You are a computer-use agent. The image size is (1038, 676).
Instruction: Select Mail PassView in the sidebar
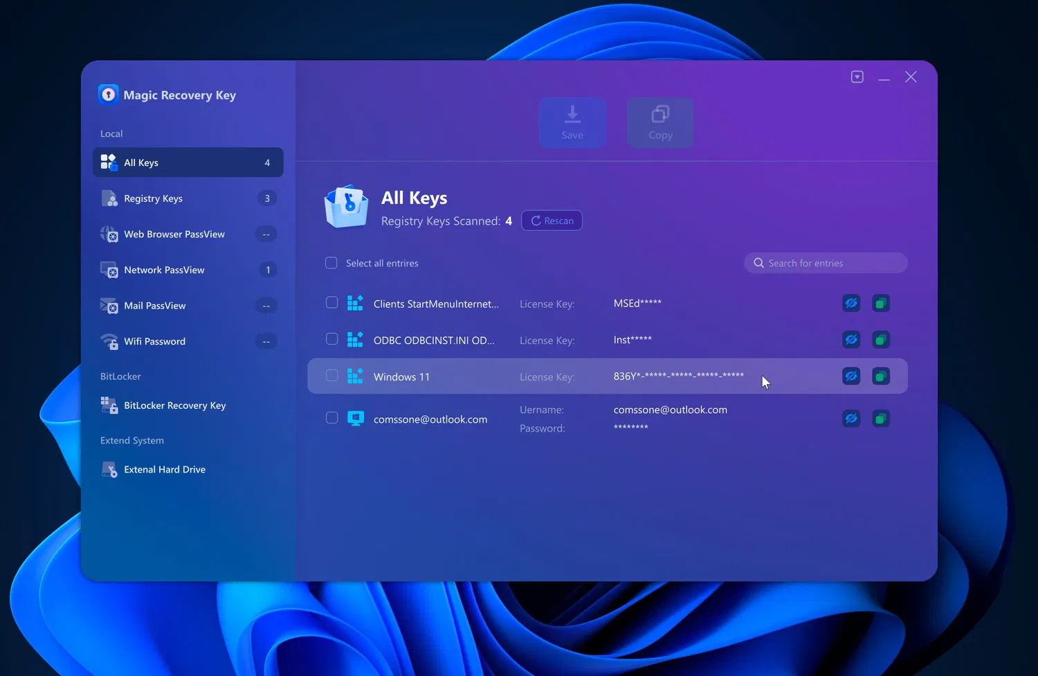[188, 306]
